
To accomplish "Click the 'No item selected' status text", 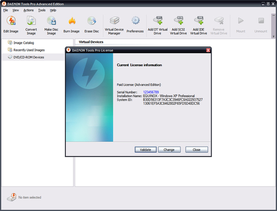I will [x=30, y=197].
